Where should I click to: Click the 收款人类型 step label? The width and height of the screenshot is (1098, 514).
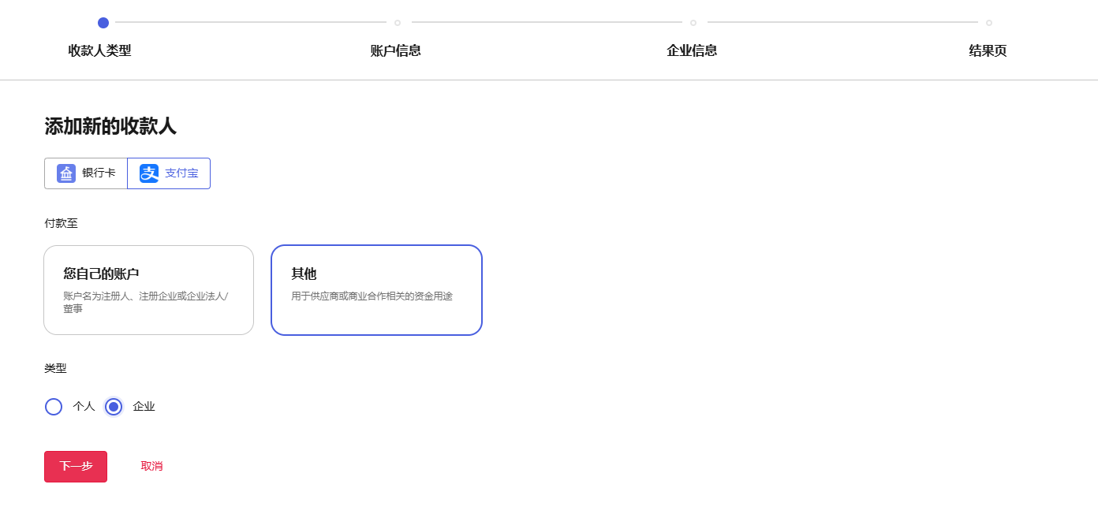tap(100, 51)
